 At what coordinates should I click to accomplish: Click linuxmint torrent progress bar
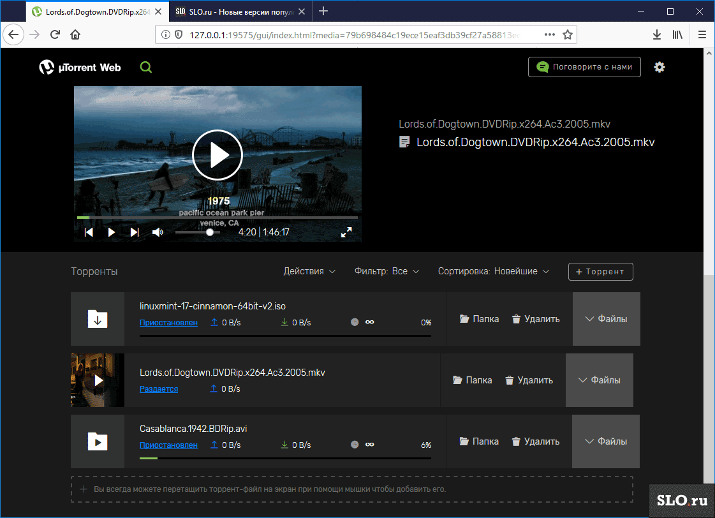285,336
